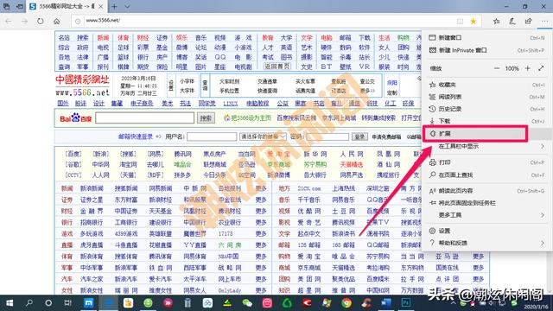Open the tabs you've set aside icon
This screenshot has width=553, height=311.
tap(6, 6)
